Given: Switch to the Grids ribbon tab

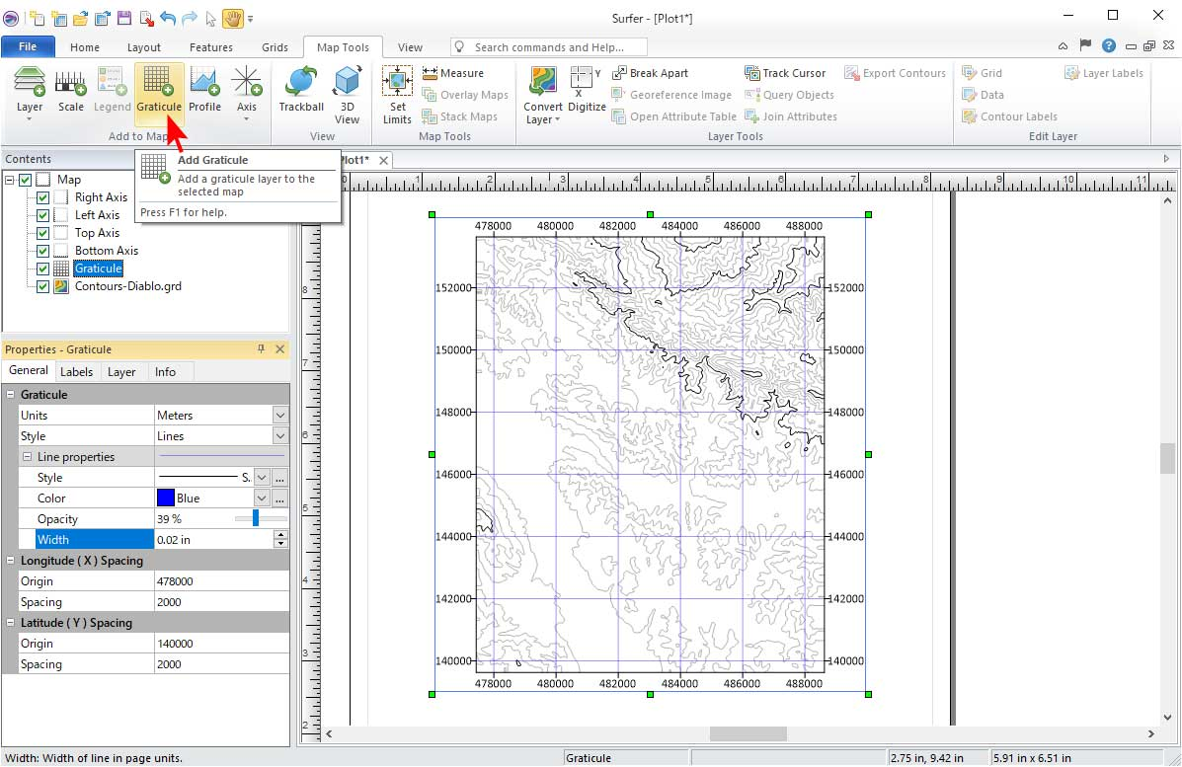Looking at the screenshot, I should [x=275, y=47].
